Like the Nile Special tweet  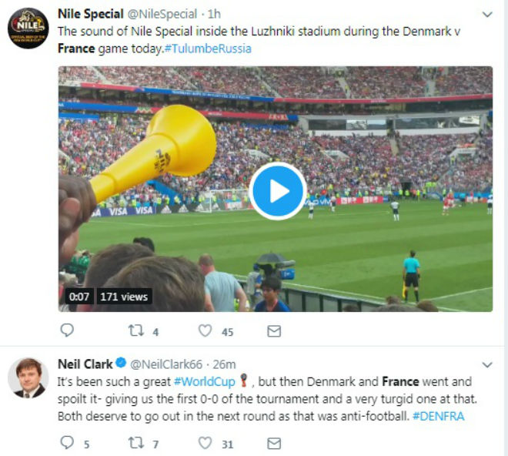206,331
